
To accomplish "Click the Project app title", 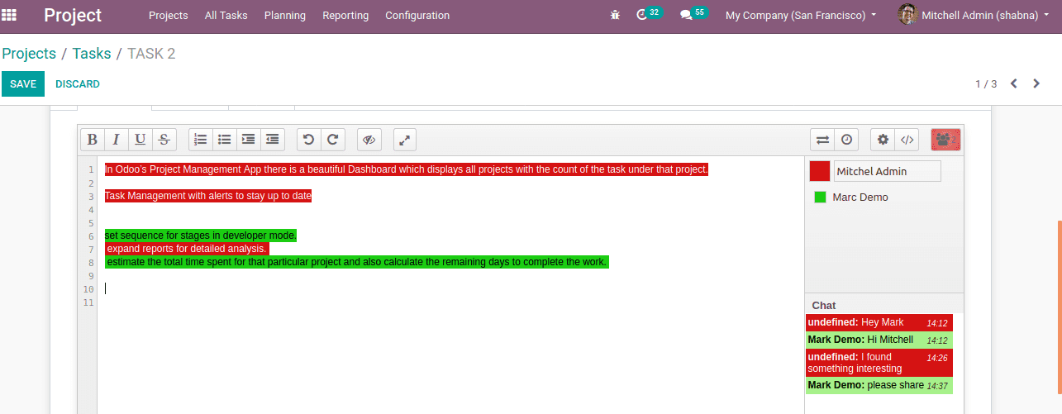I will point(73,15).
